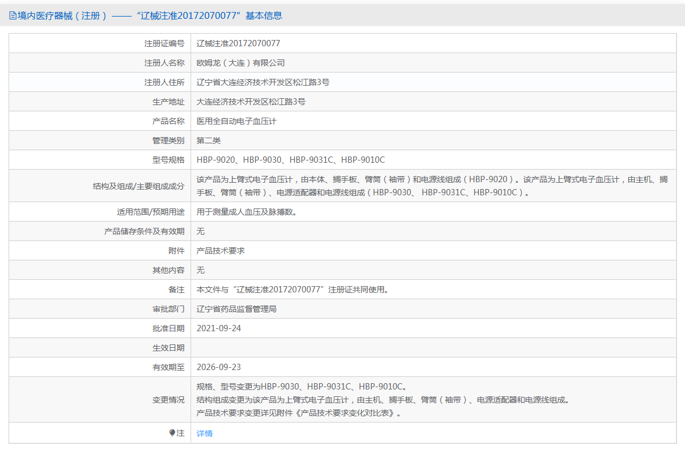Select remark text 本文件与…注册证共同使用
Viewport: 685px width, 450px height.
(x=292, y=290)
